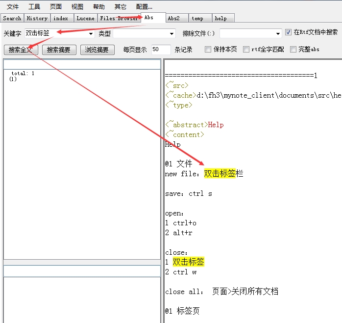Switch to the Abs2 tab
Viewport: 342px width, 323px height.
tap(174, 18)
